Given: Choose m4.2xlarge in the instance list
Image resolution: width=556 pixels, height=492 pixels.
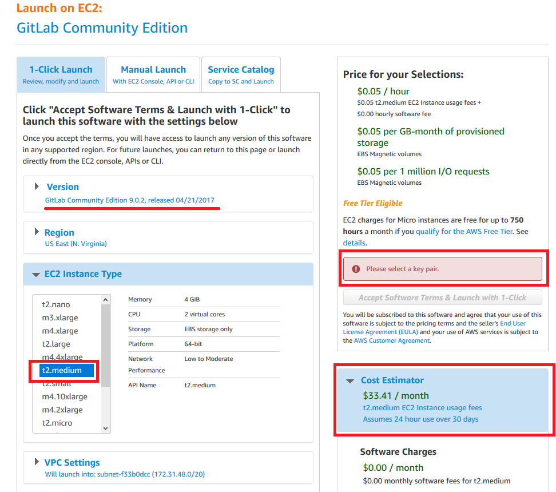Looking at the screenshot, I should [62, 410].
